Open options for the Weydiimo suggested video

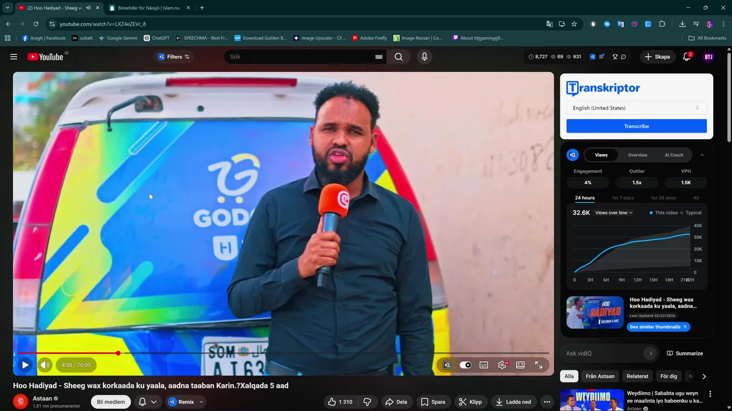coord(710,394)
